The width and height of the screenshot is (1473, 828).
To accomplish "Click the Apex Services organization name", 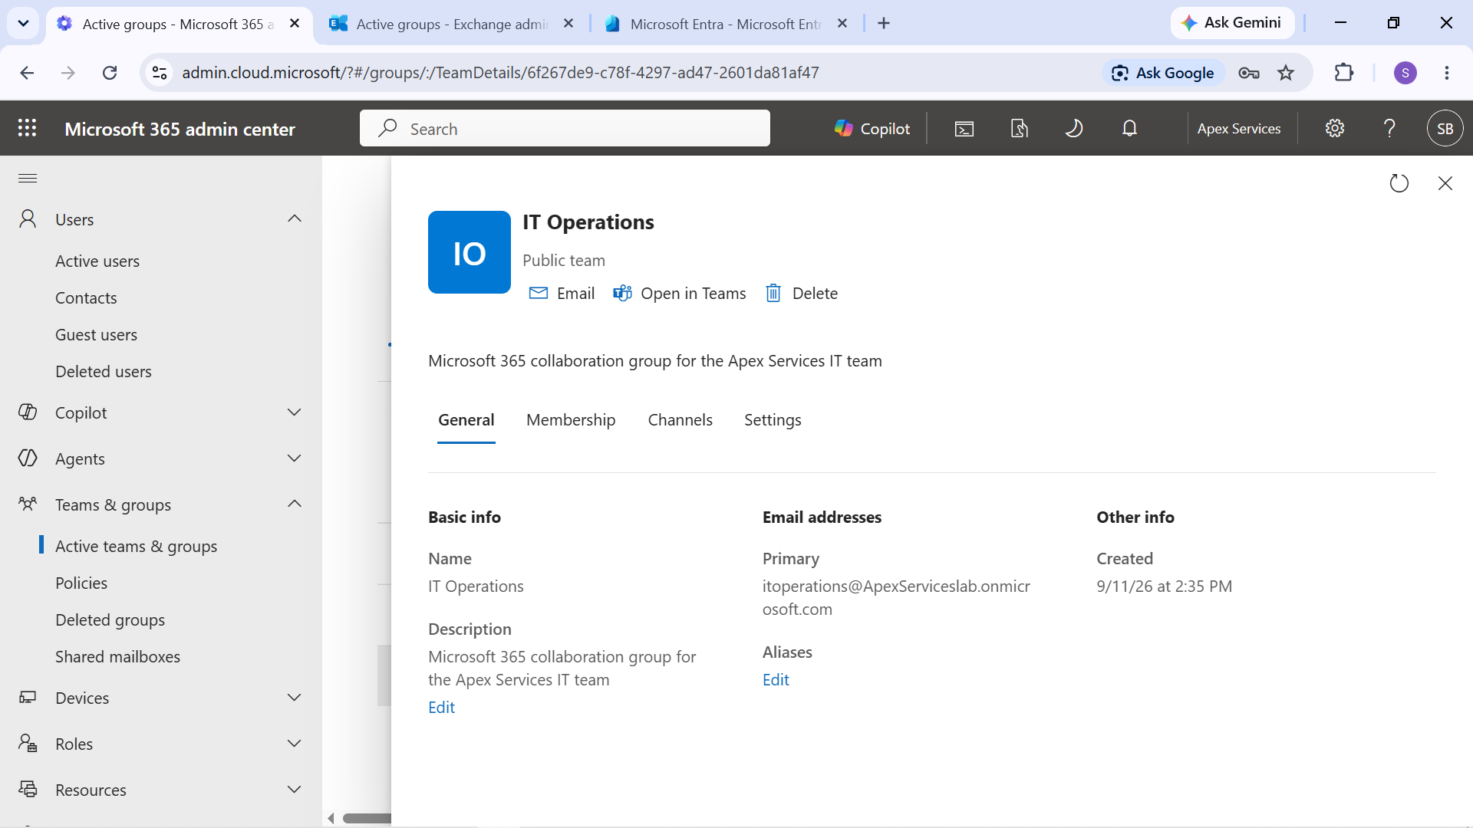I will click(1239, 129).
